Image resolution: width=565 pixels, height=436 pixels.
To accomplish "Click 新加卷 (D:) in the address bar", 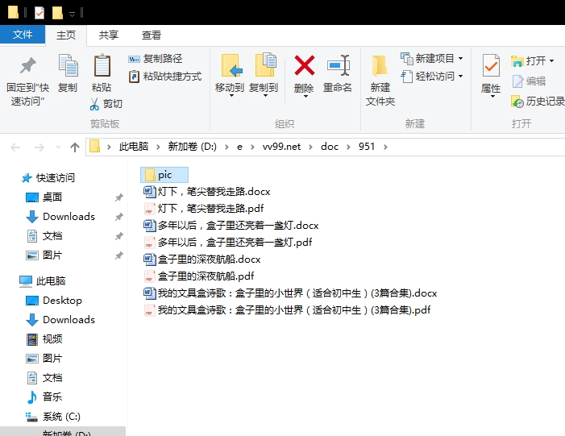I will click(192, 147).
